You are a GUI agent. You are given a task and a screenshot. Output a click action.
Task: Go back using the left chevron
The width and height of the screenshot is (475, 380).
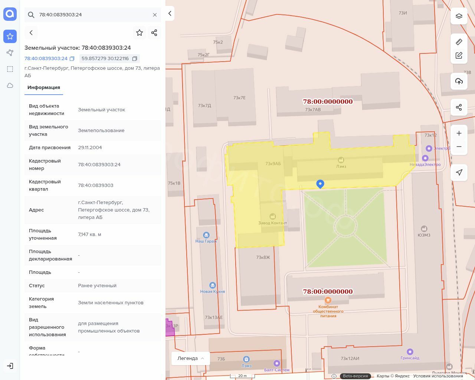(x=31, y=33)
